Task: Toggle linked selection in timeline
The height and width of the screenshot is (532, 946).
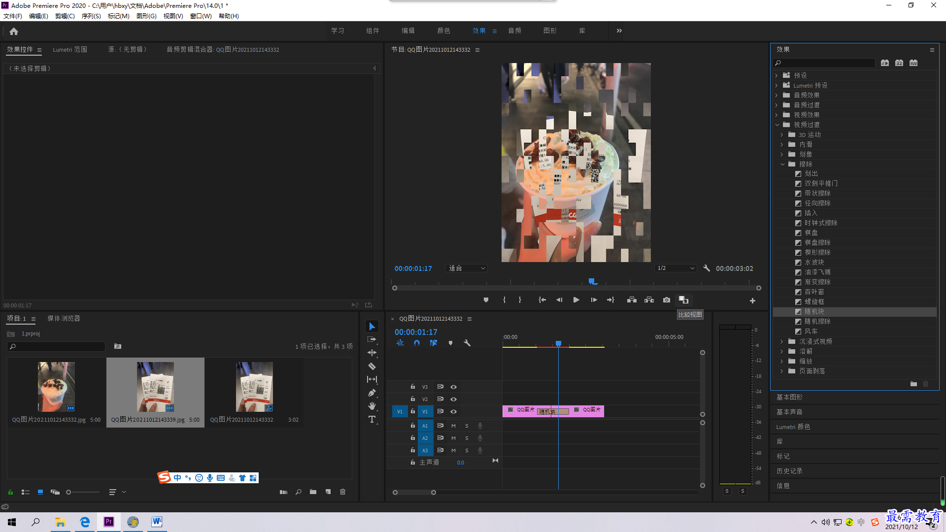Action: point(434,343)
